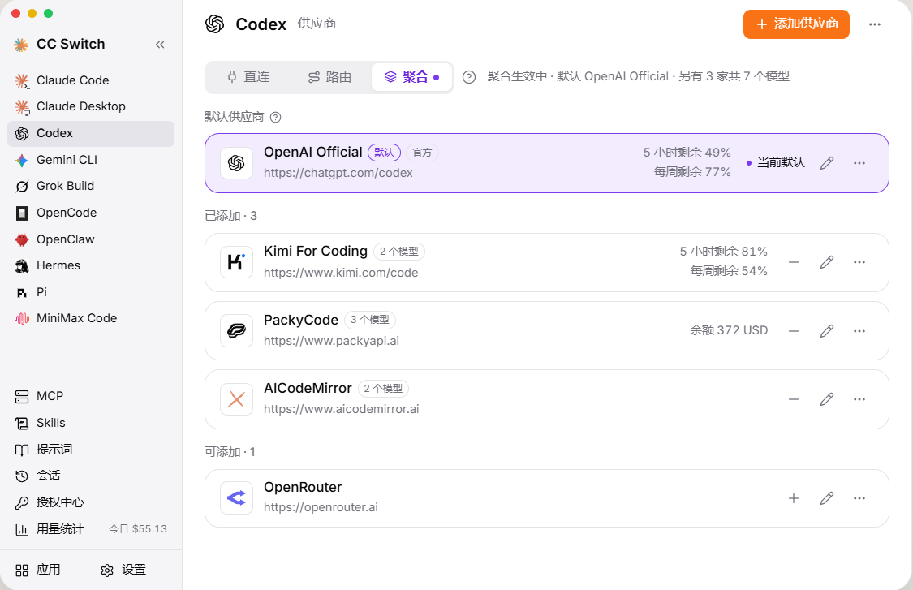This screenshot has width=913, height=590.
Task: Open the header more-options menu
Action: [x=875, y=24]
